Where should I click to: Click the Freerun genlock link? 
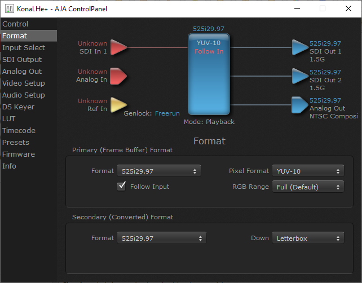click(167, 113)
